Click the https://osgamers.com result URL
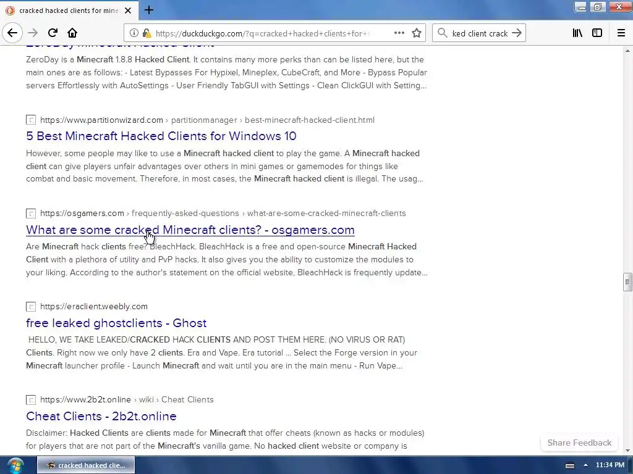 [x=82, y=213]
